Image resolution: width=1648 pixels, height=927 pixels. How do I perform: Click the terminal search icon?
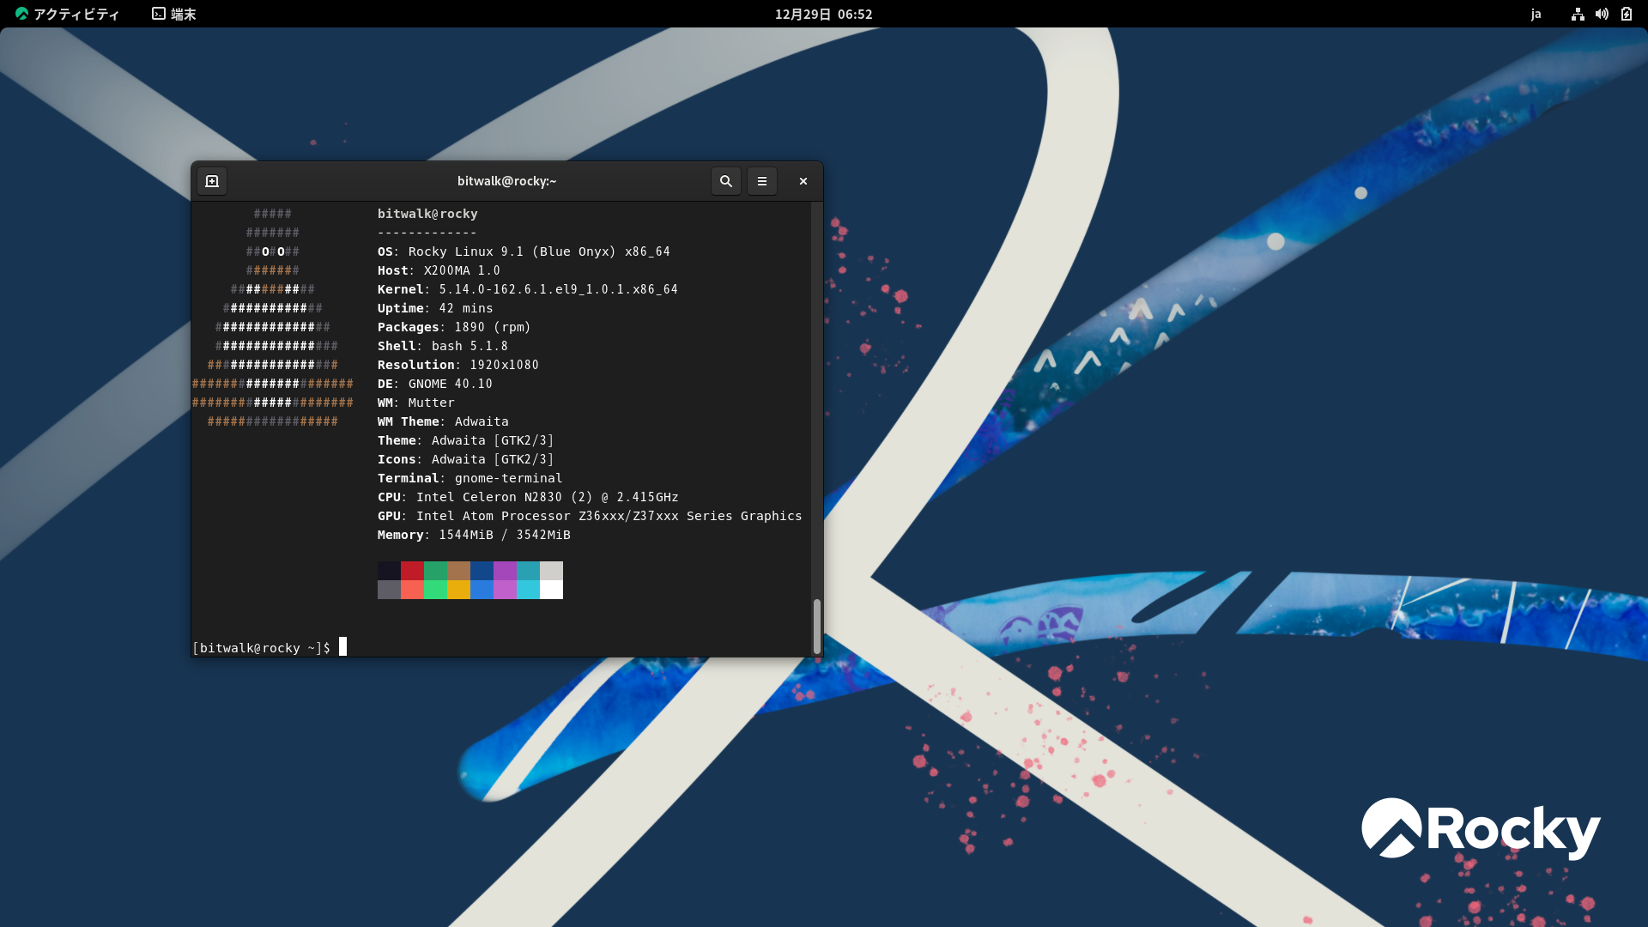(x=726, y=181)
